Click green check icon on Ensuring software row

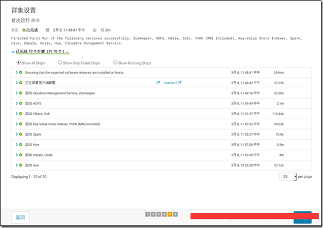point(21,73)
